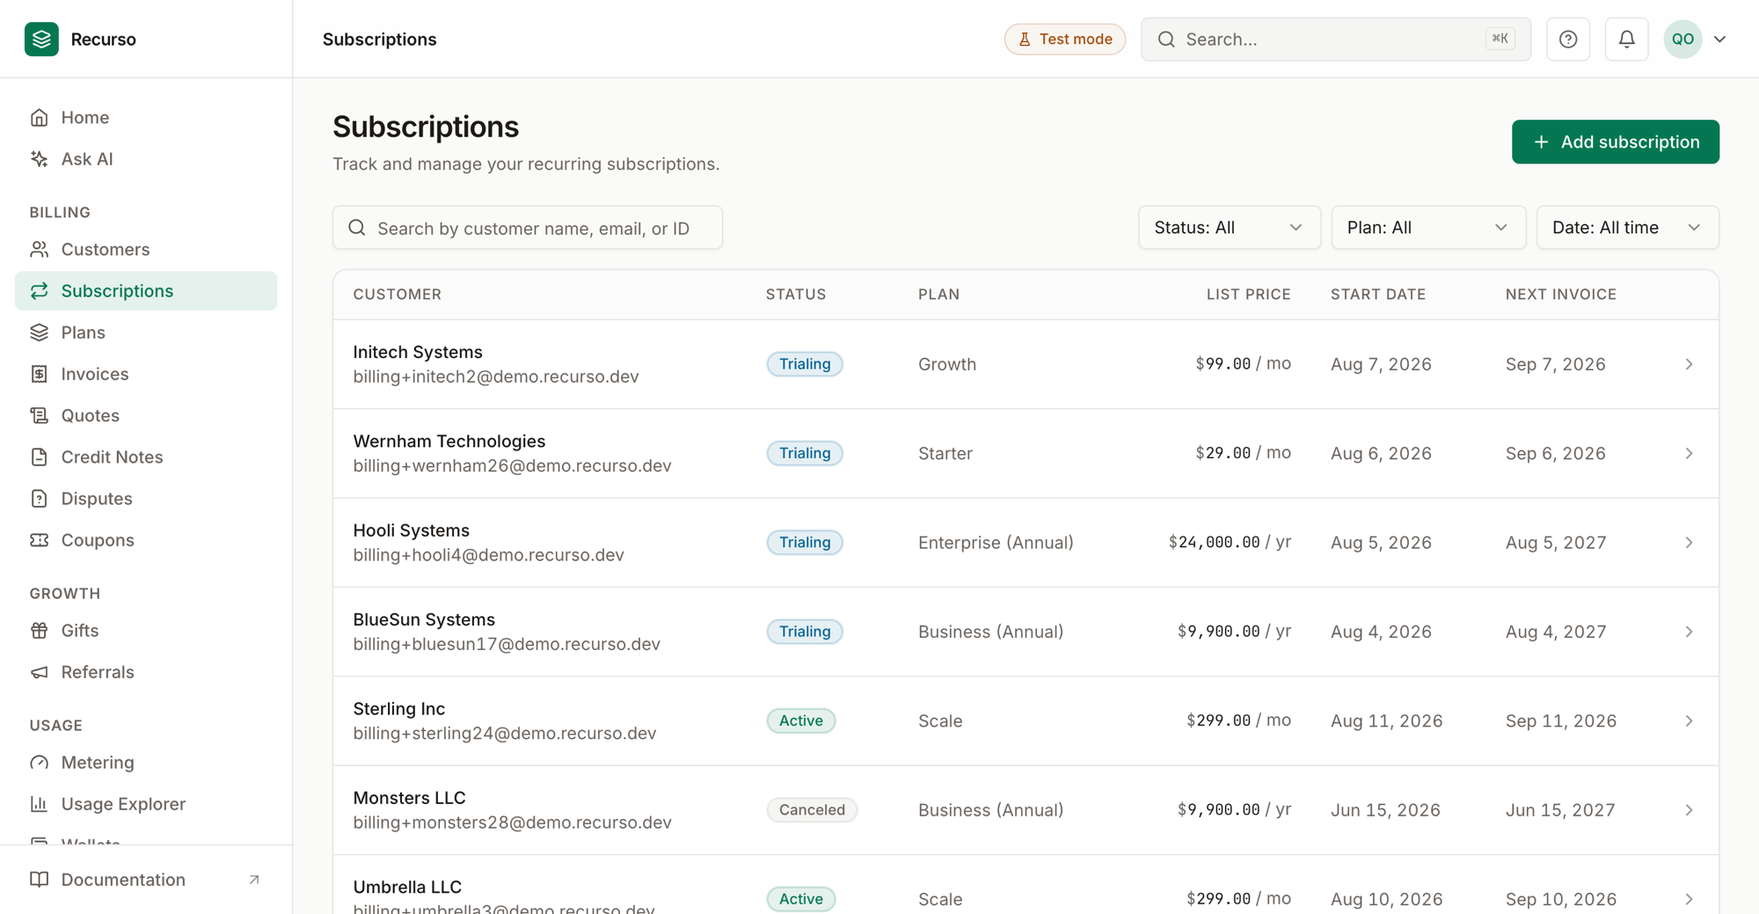
Task: Click the Recurso logo icon
Action: (41, 39)
